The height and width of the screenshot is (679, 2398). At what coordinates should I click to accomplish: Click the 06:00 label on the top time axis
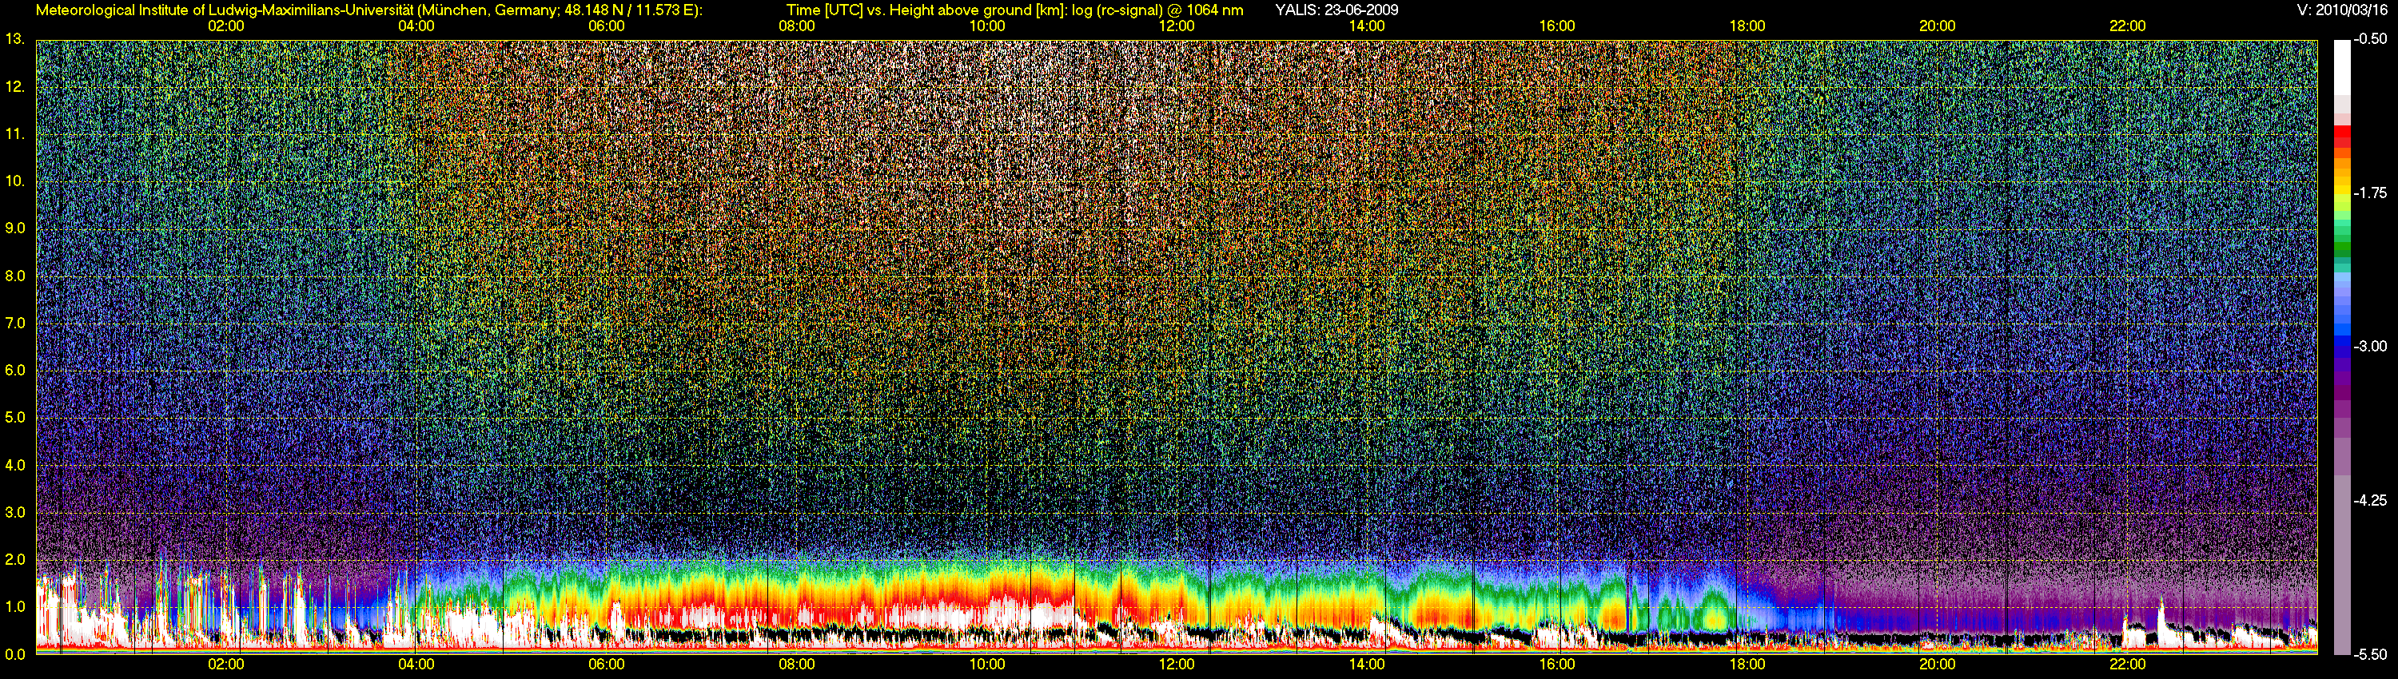(607, 26)
